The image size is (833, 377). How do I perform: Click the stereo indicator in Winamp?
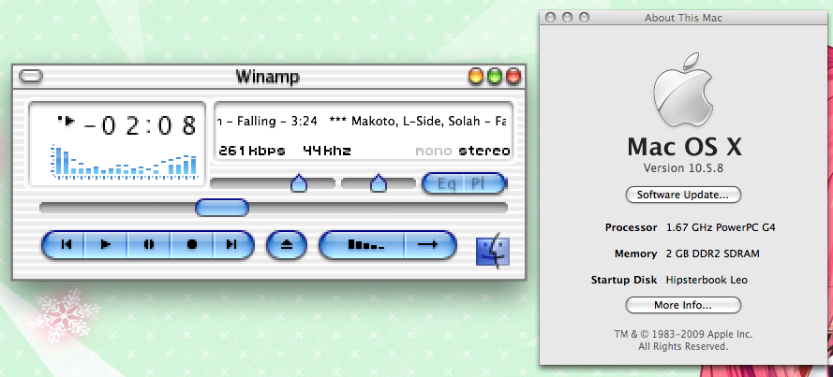pos(484,152)
